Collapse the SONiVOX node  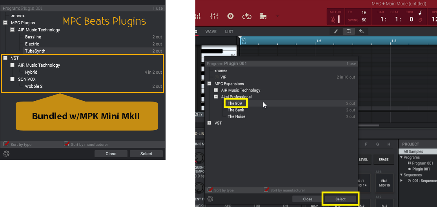12,79
